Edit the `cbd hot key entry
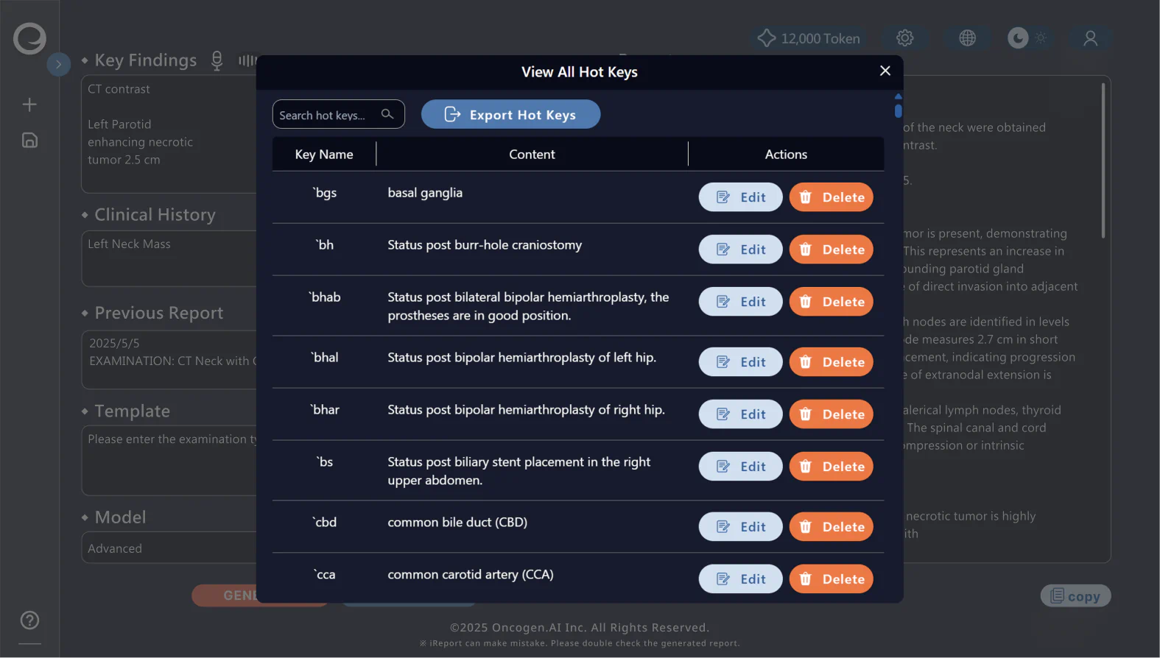The height and width of the screenshot is (658, 1160). 740,527
